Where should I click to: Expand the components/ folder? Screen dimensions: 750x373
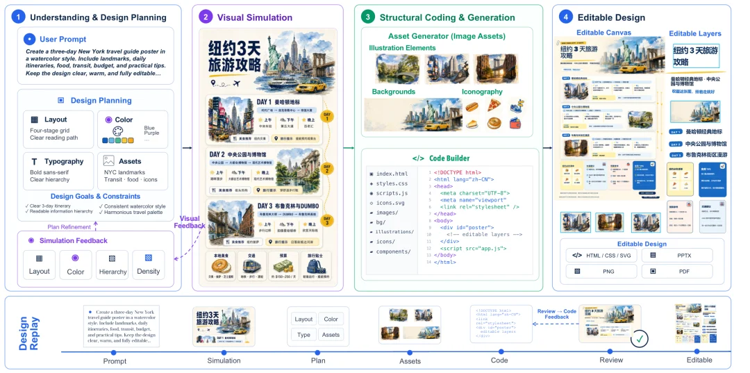click(x=390, y=251)
